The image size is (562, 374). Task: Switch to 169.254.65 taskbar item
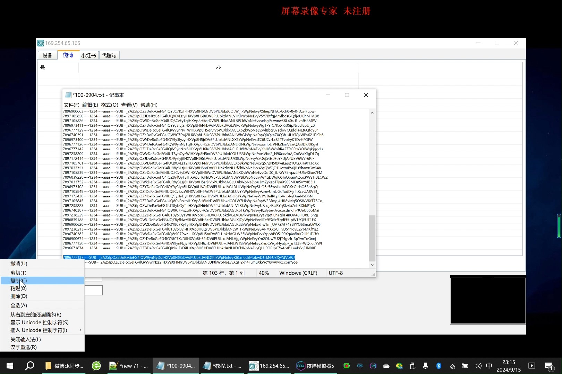[269, 366]
